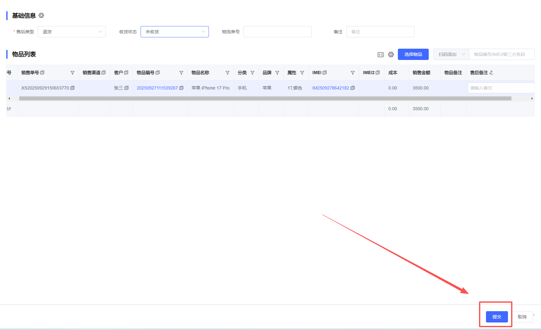Open settings gear beside 基础信息 heading
Viewport: 541px width, 330px height.
[x=42, y=15]
